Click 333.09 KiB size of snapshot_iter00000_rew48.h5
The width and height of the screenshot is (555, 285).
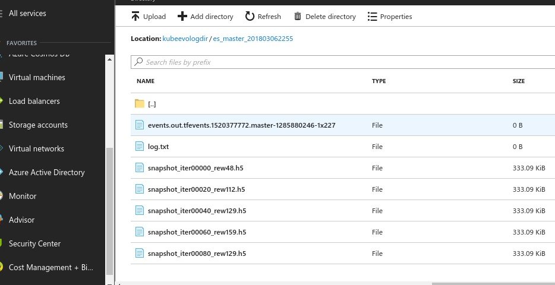529,168
